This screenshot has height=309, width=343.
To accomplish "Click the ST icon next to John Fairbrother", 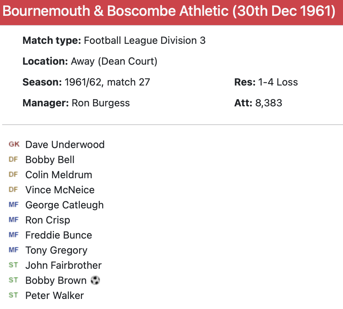I will coord(13,265).
